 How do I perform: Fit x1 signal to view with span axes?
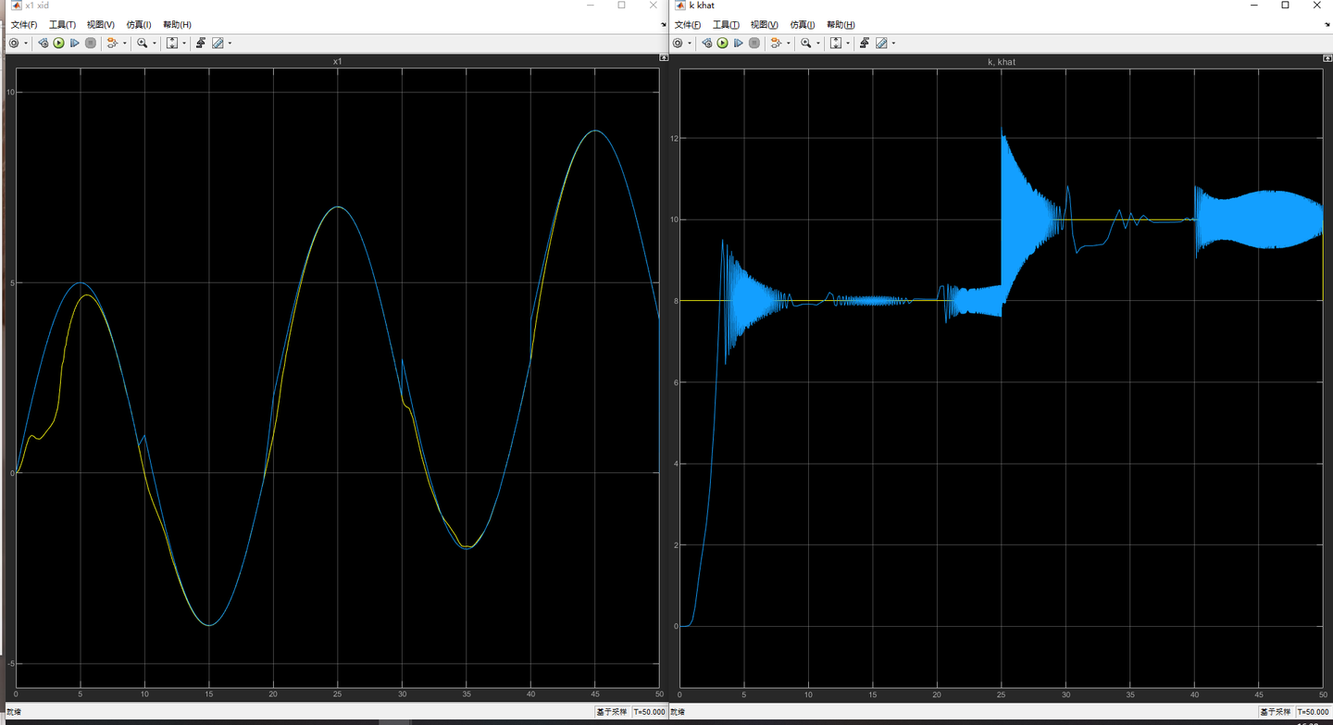point(173,43)
